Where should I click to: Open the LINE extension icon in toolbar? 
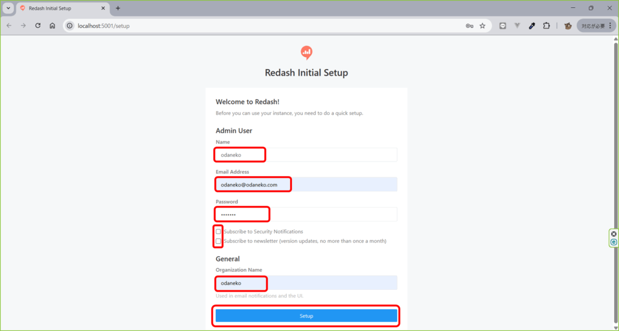502,26
